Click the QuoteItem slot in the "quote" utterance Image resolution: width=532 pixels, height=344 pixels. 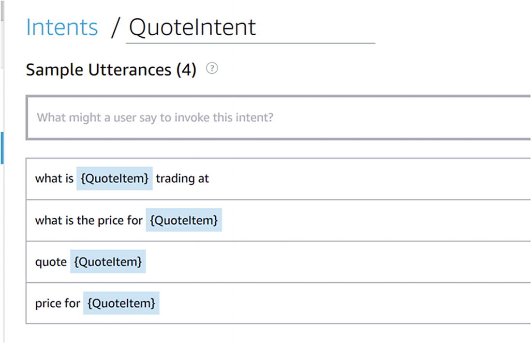[108, 261]
